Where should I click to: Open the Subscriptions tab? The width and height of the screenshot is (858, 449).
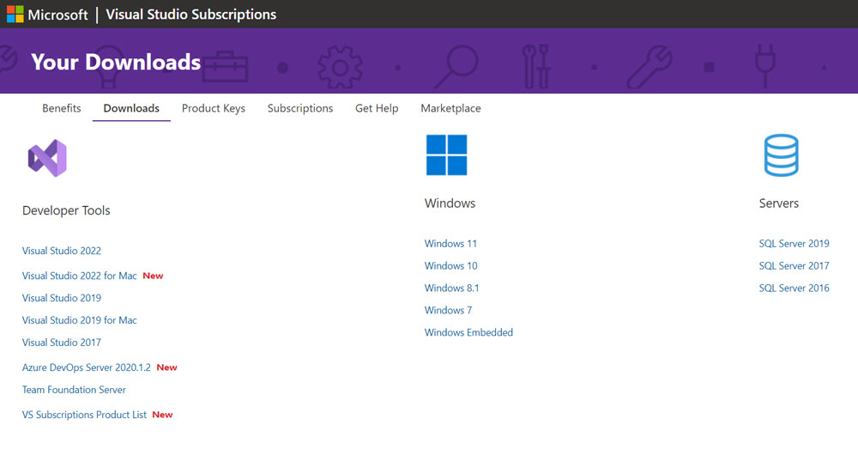coord(299,108)
